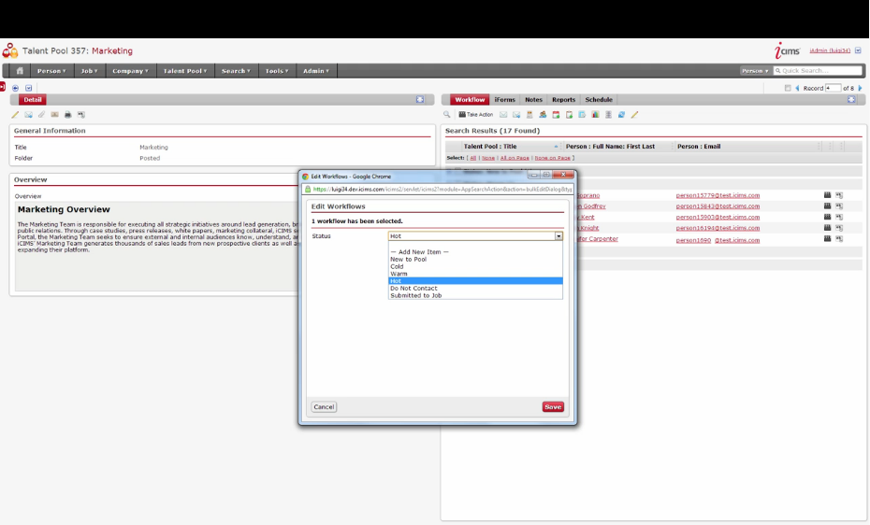Click the Home icon in navigation bar
The width and height of the screenshot is (870, 525).
(x=20, y=71)
